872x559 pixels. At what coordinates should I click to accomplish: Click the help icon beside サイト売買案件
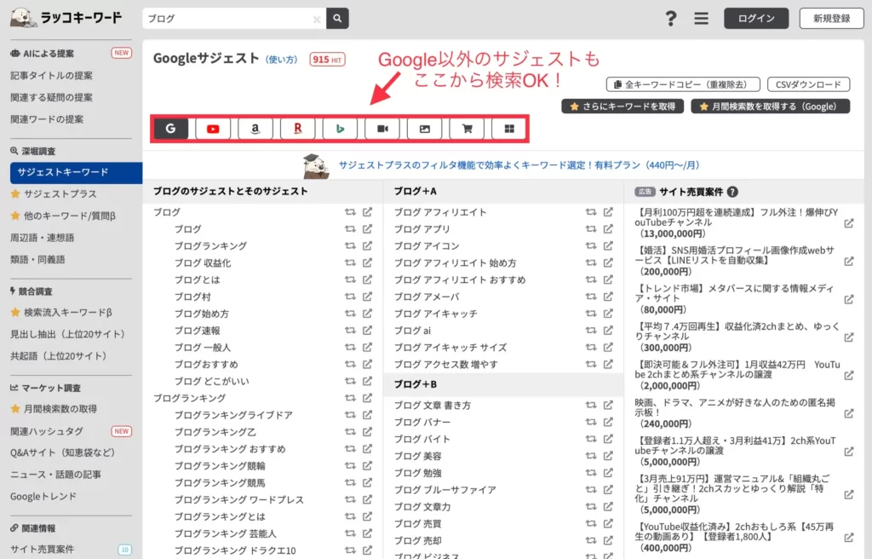point(732,192)
